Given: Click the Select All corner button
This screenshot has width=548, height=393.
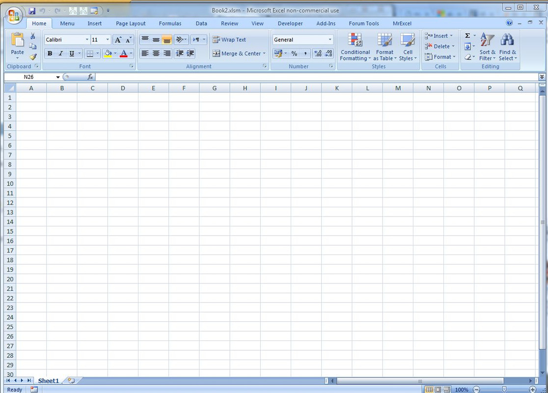Looking at the screenshot, I should pyautogui.click(x=10, y=88).
